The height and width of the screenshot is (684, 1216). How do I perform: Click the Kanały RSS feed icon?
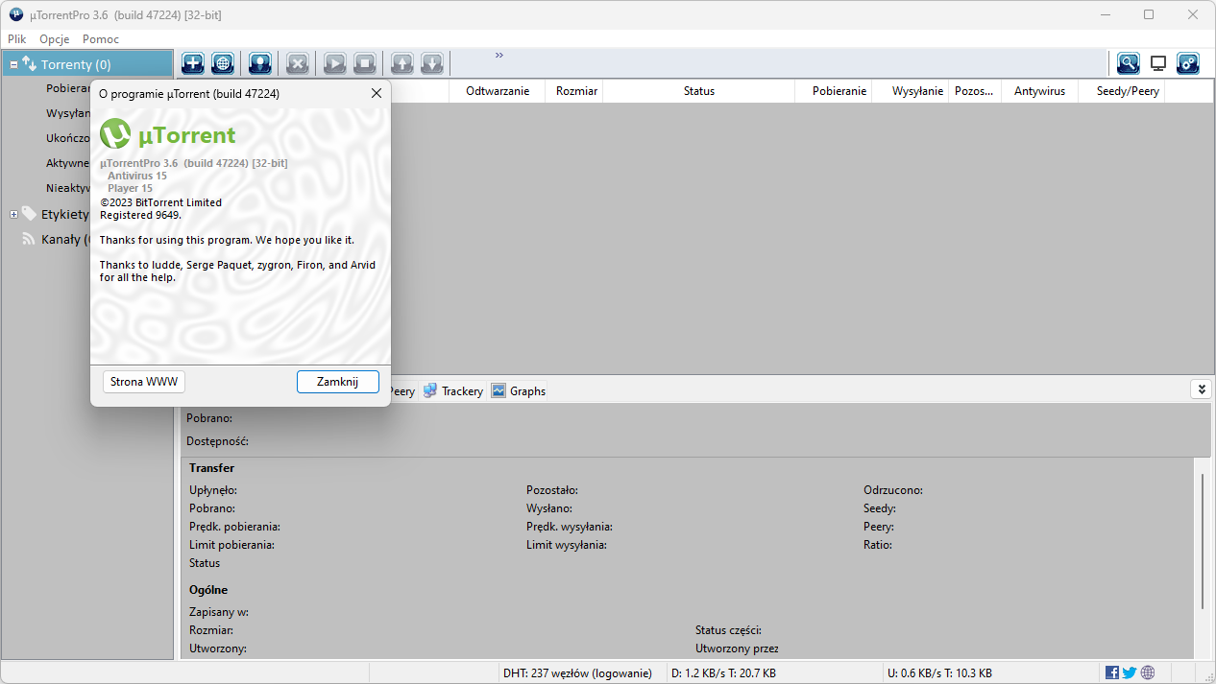tap(30, 239)
